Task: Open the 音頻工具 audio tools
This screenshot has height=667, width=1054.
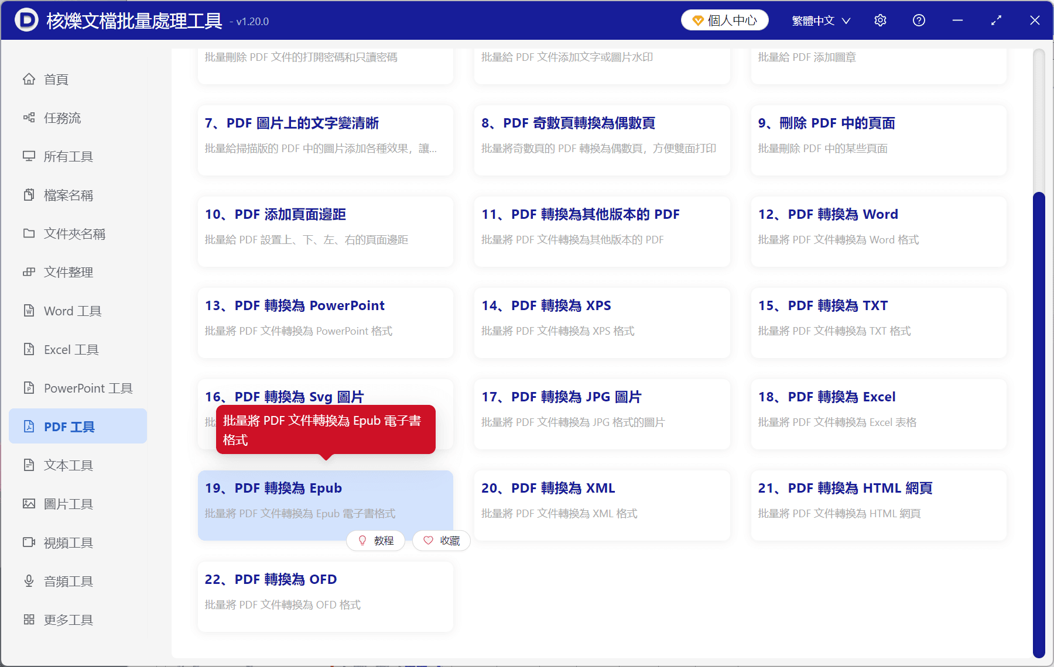Action: click(68, 580)
